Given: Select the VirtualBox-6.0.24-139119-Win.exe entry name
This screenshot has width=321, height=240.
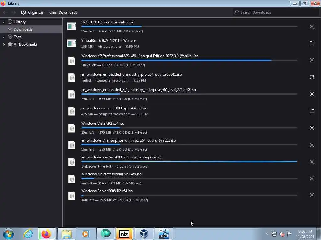Looking at the screenshot, I should [x=108, y=41].
